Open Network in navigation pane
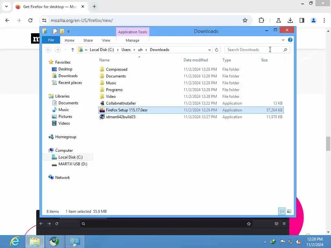Screen dimensions: 331x248 click(x=62, y=178)
